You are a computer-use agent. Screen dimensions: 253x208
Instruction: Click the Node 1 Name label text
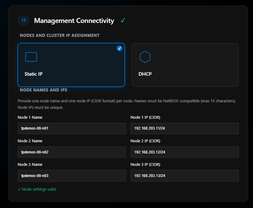pos(30,117)
